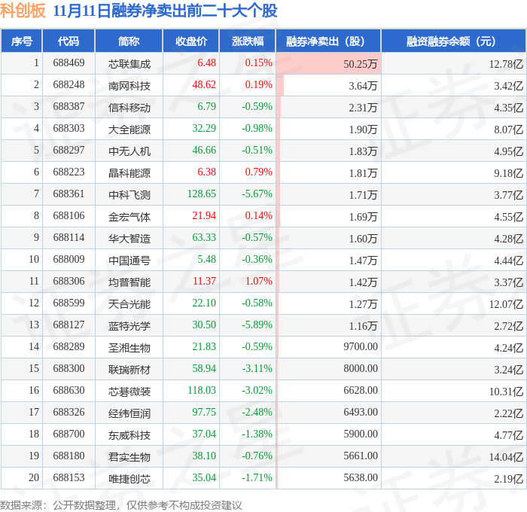
Task: Click closing price 46.66
Action: point(204,151)
